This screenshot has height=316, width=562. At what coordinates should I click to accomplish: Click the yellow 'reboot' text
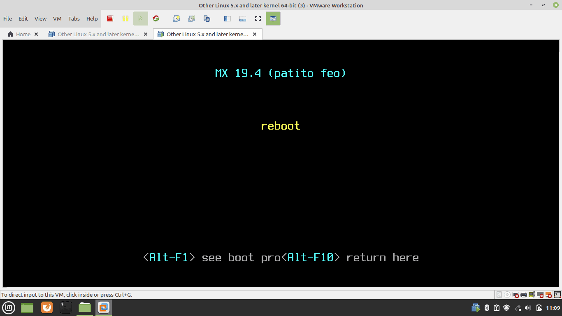[x=281, y=126]
